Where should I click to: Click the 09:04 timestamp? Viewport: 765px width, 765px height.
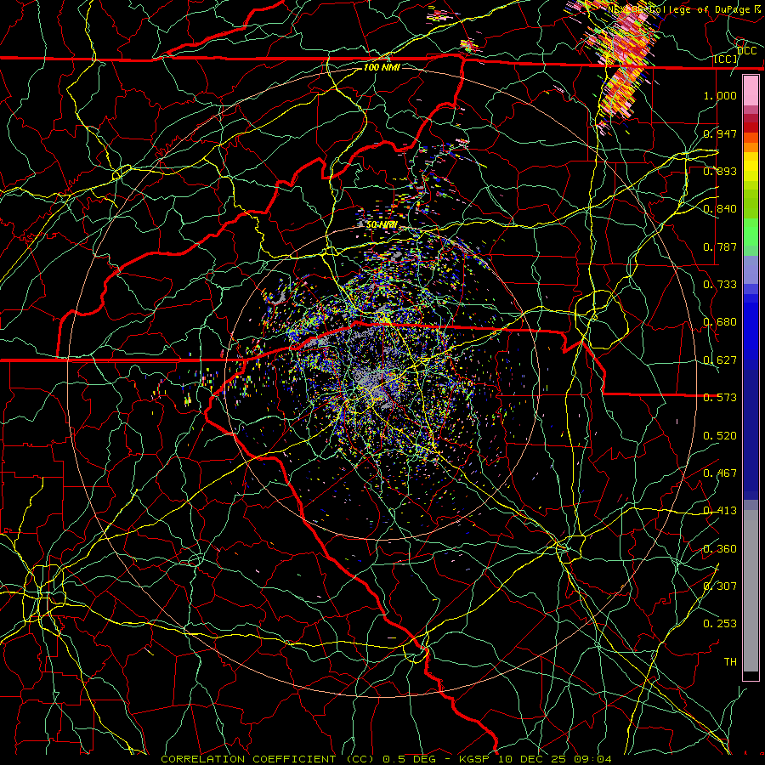(x=592, y=759)
